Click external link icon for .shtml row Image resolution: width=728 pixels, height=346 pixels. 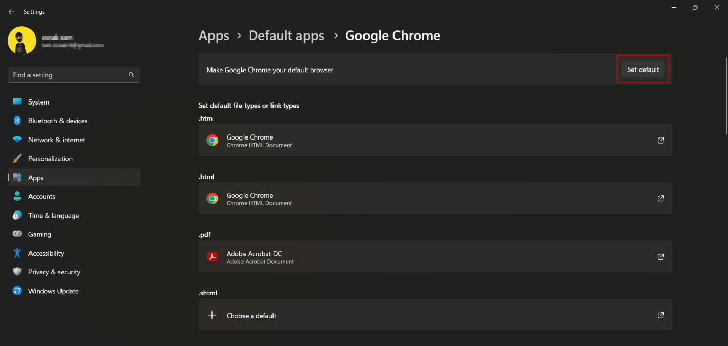tap(660, 315)
